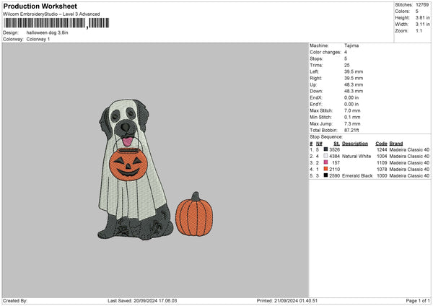
Task: Click the Page 1 of 1 footer
Action: 418,300
